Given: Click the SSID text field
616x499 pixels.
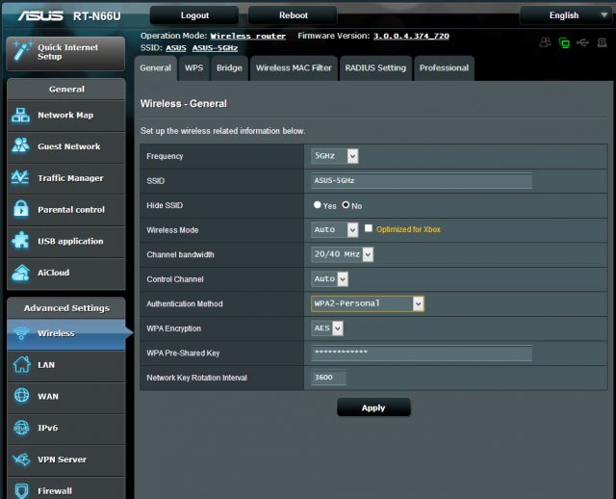Looking at the screenshot, I should (421, 181).
